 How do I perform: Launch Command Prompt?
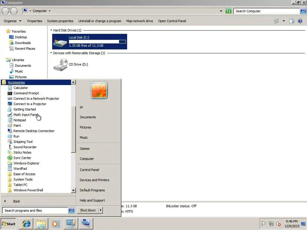click(26, 93)
